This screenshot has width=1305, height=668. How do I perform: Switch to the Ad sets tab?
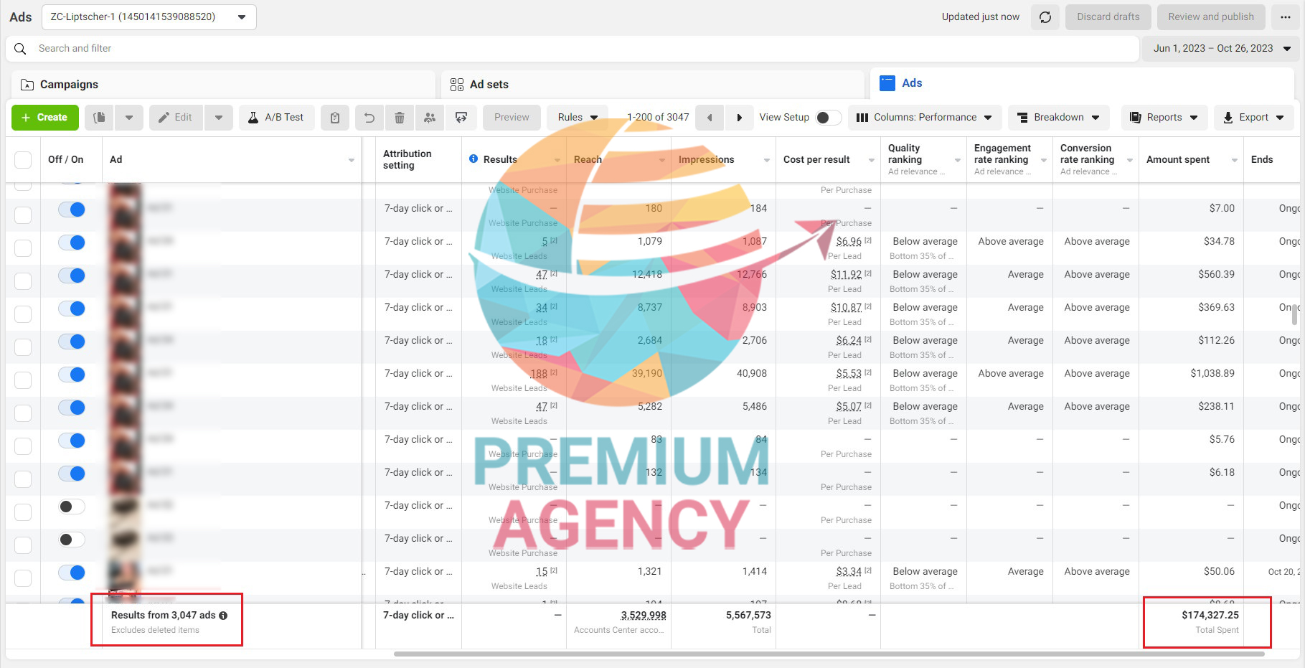653,85
